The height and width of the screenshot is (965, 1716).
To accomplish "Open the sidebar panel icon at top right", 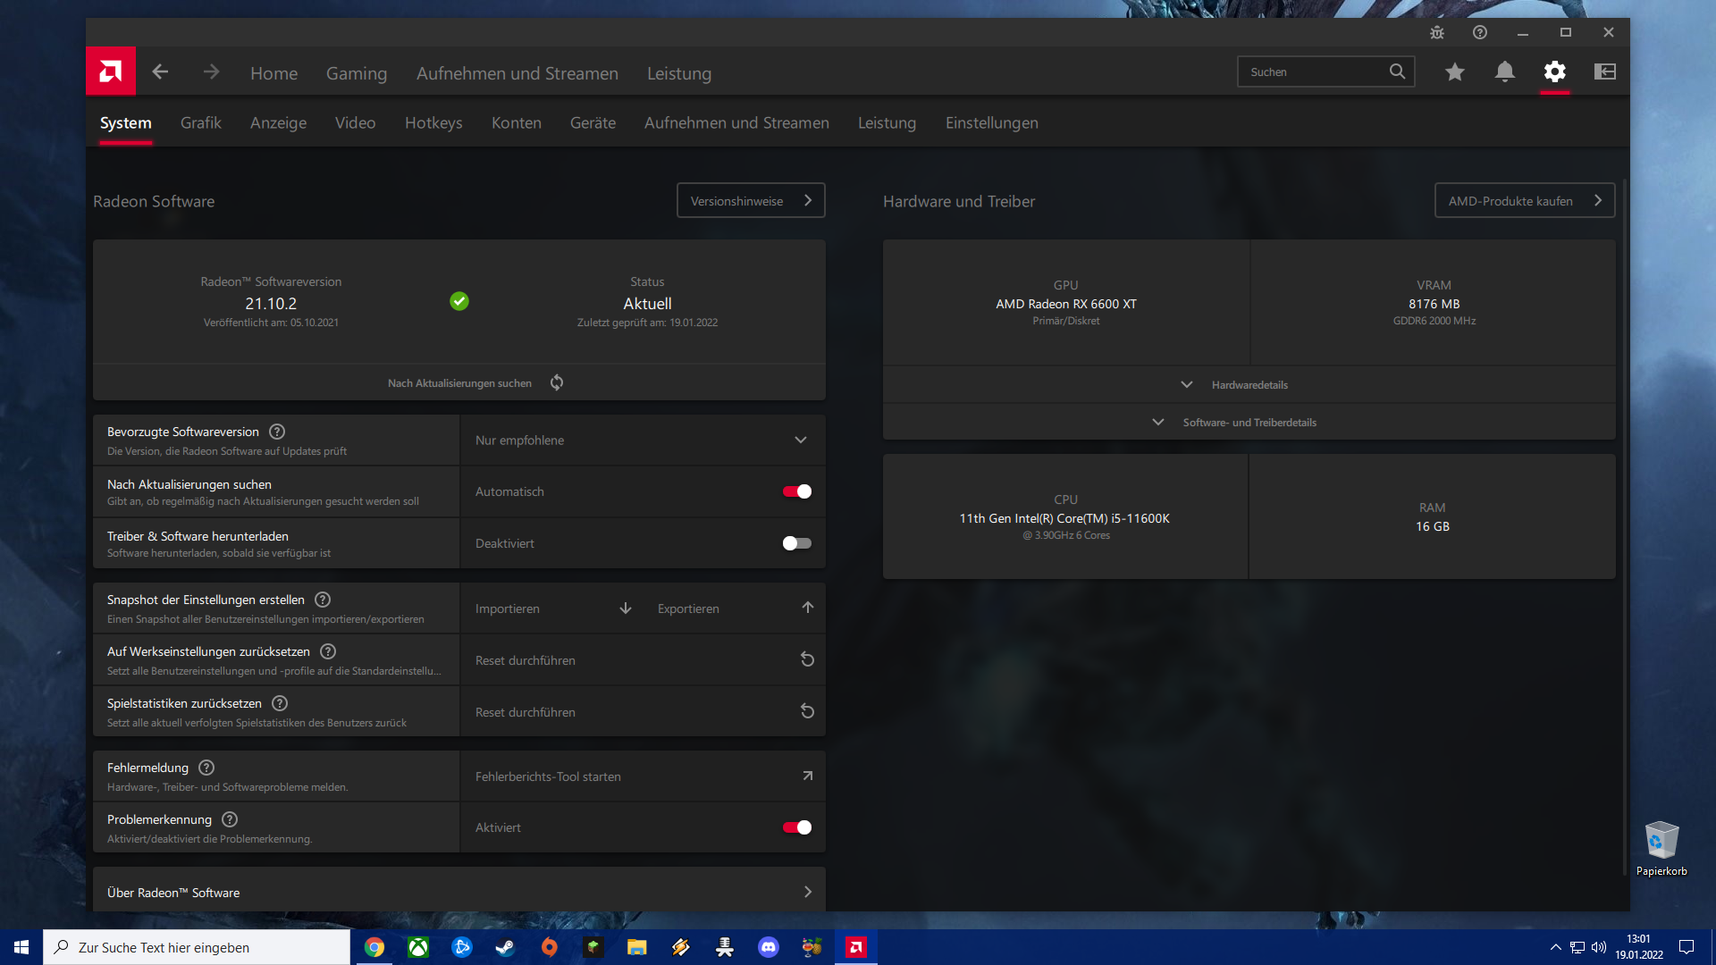I will 1605,71.
